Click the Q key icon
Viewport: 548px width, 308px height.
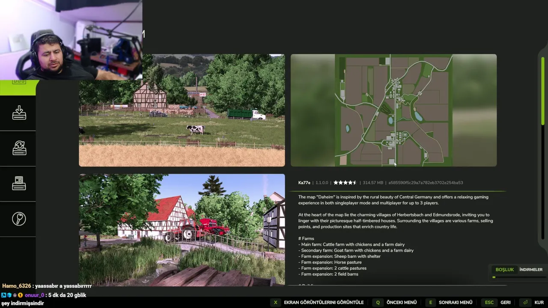(378, 302)
